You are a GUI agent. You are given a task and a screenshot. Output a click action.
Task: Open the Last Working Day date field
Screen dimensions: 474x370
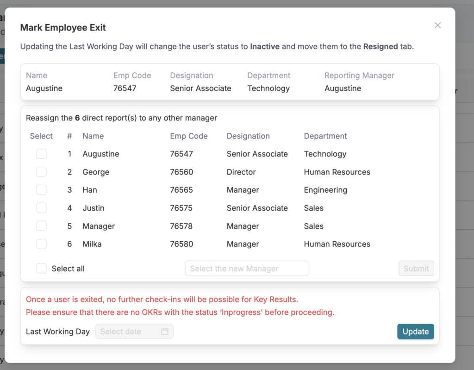(130, 332)
